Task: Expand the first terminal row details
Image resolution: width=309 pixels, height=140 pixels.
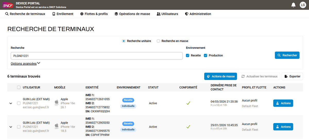Action: click(11, 103)
